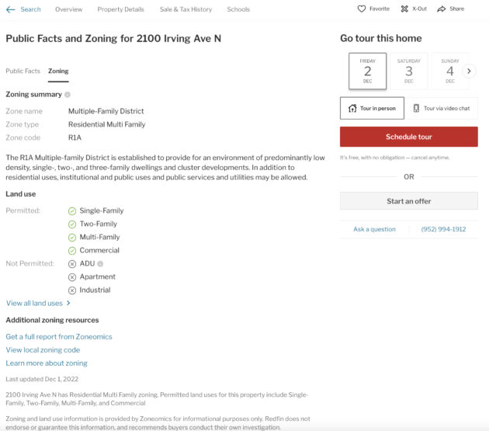Click the house icon on Tour in person
The height and width of the screenshot is (431, 489).
[352, 108]
